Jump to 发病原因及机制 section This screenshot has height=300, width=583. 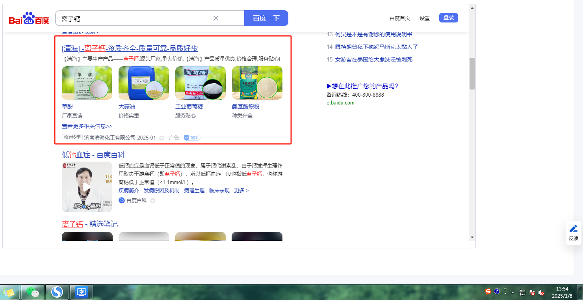[x=162, y=190]
